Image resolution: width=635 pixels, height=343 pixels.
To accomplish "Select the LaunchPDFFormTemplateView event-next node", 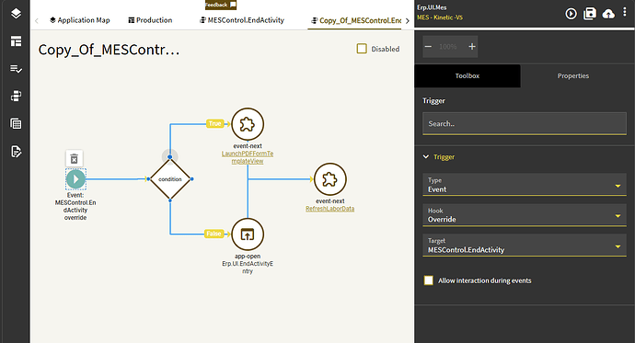I will pos(248,124).
